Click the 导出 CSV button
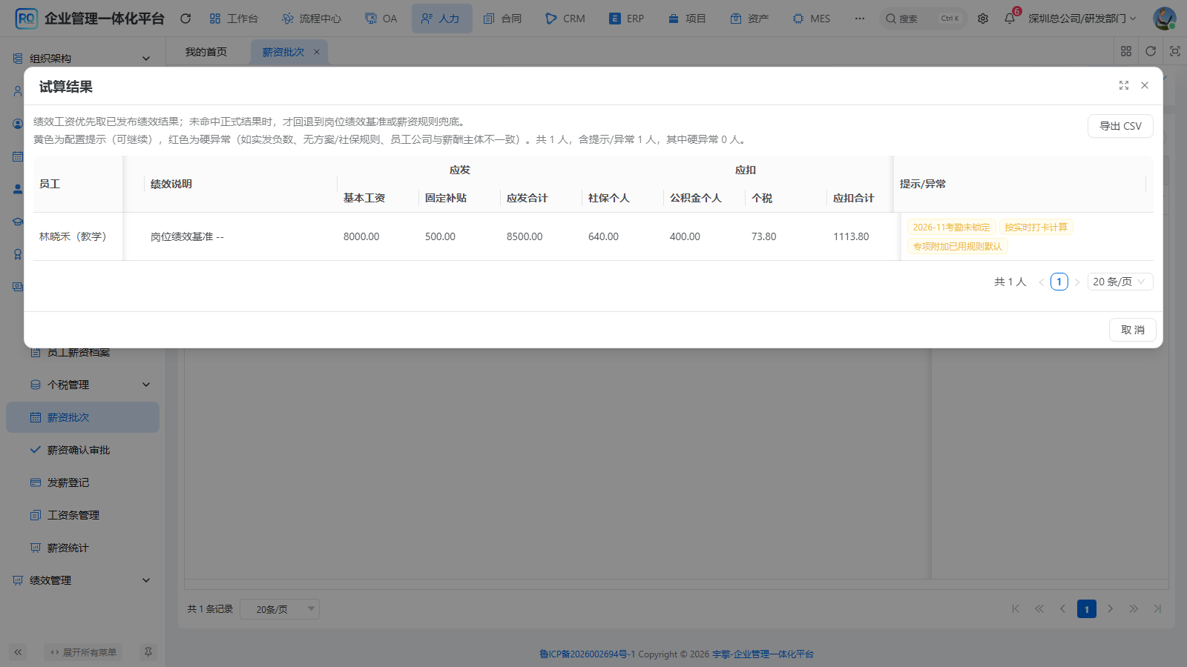This screenshot has height=667, width=1187. click(x=1120, y=126)
